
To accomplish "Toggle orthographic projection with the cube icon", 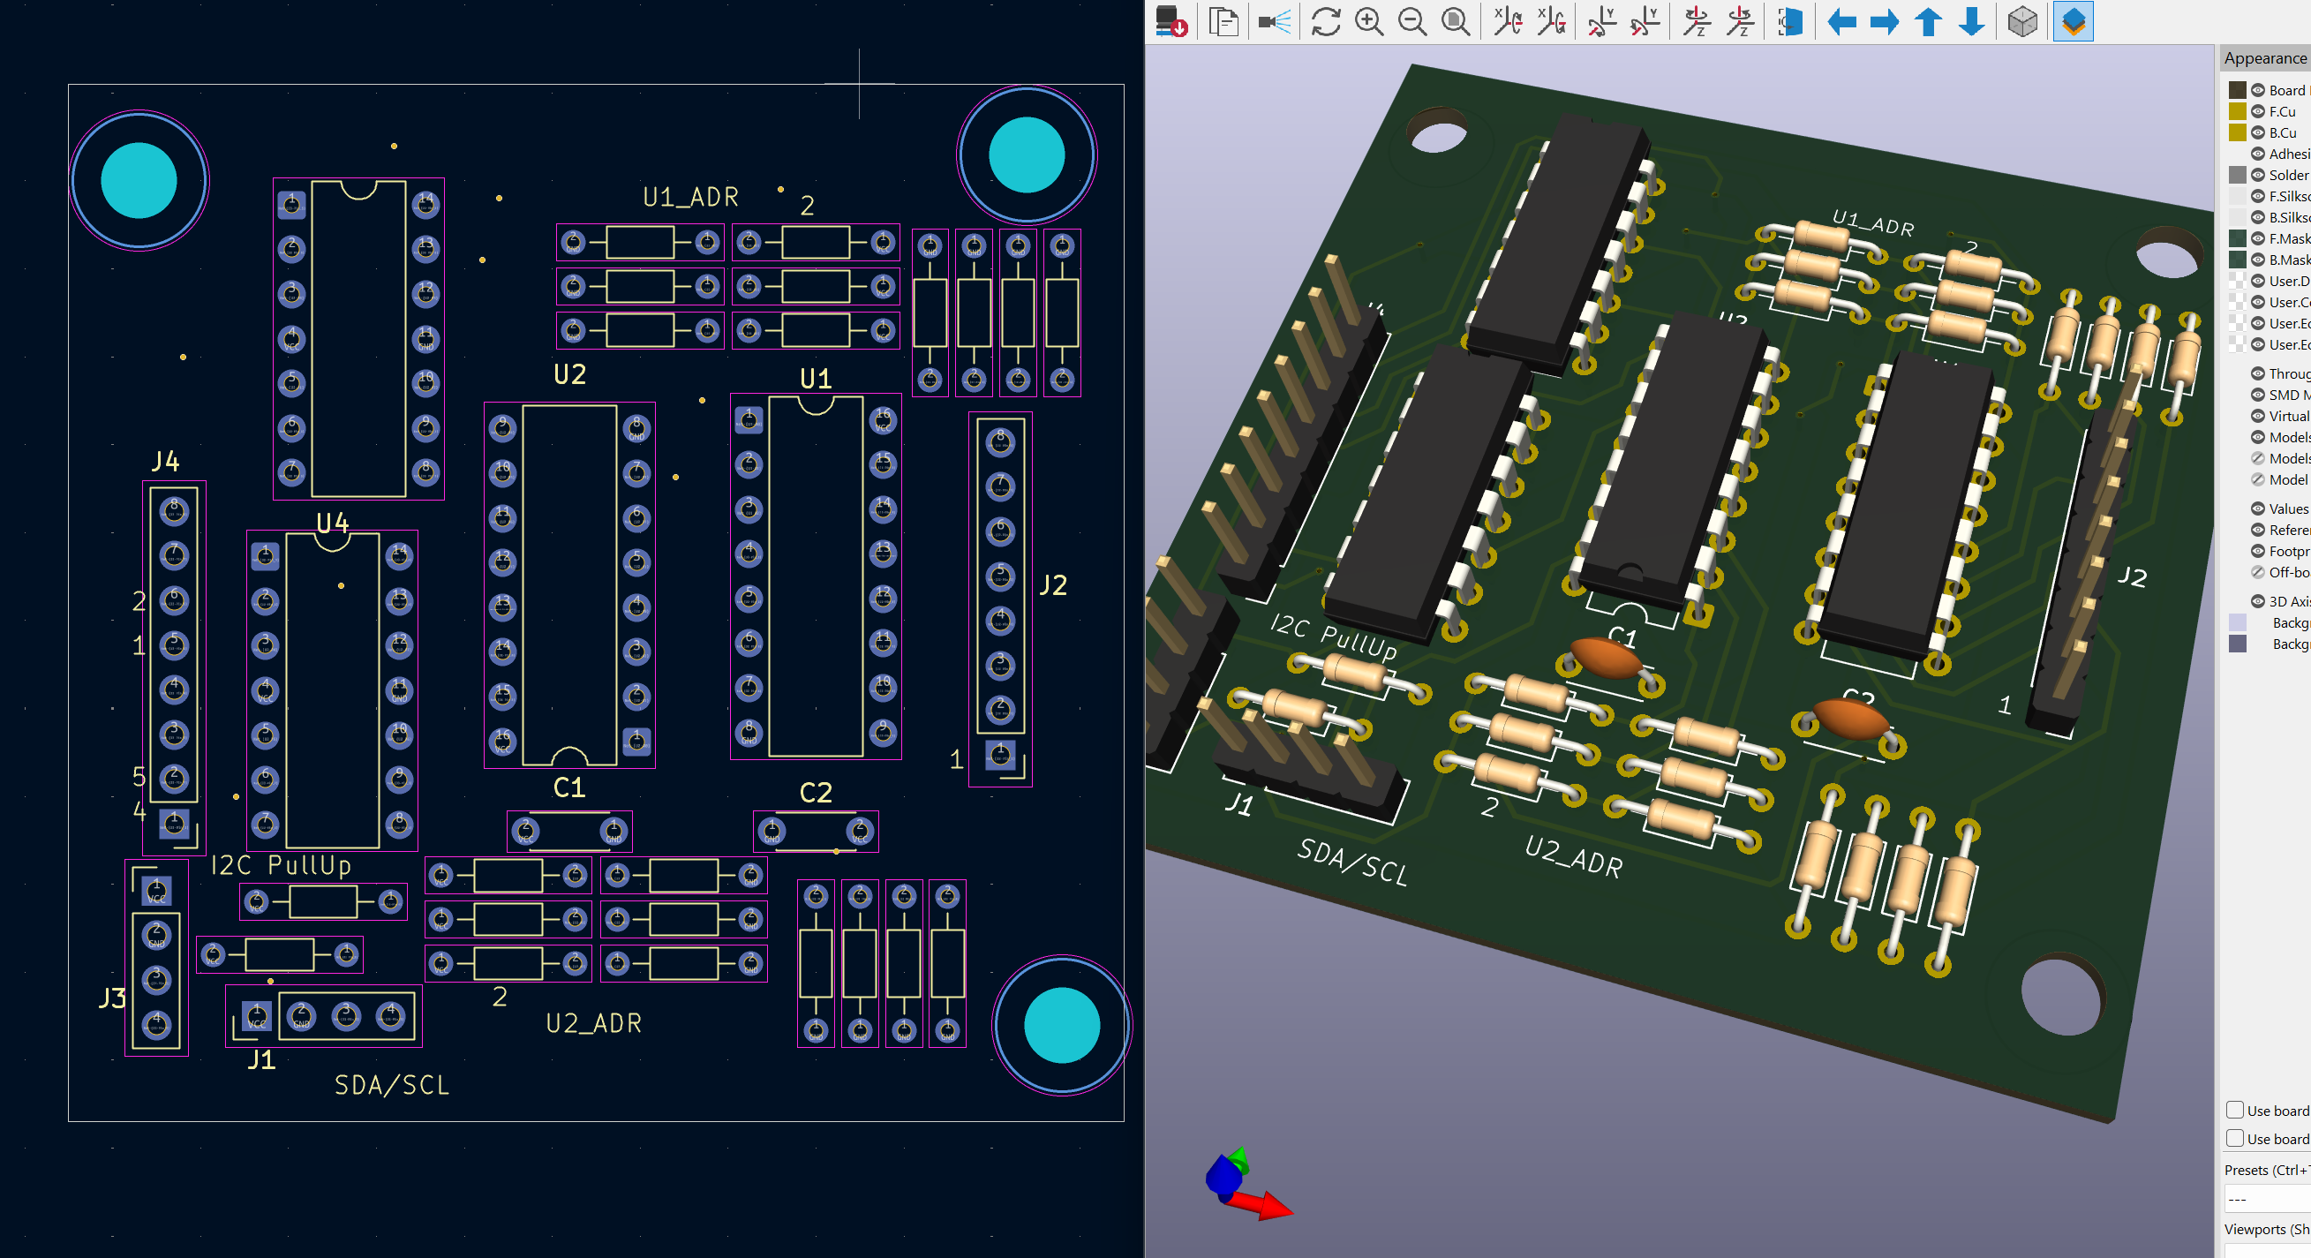I will tap(2025, 22).
